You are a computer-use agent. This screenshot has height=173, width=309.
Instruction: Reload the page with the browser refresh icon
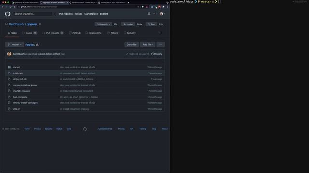10,7
